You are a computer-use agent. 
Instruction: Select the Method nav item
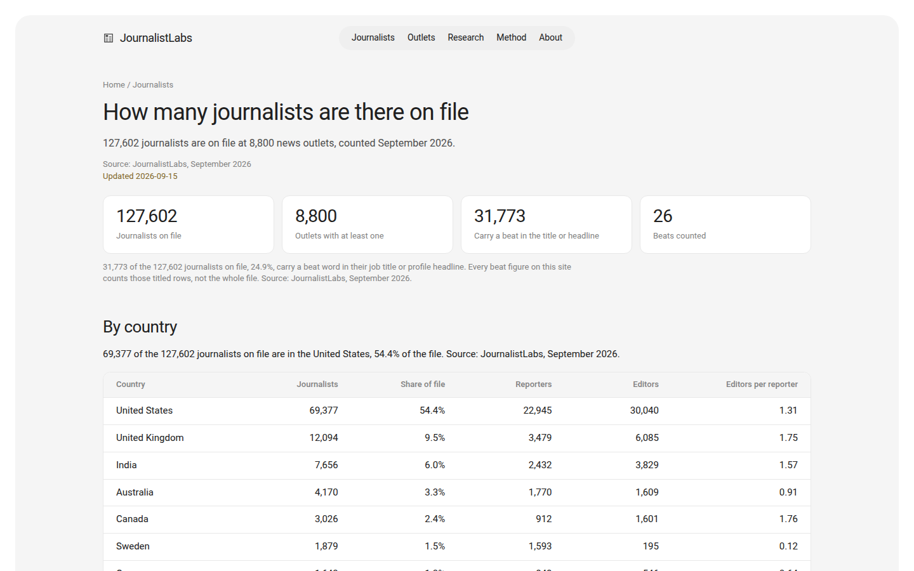pos(512,37)
